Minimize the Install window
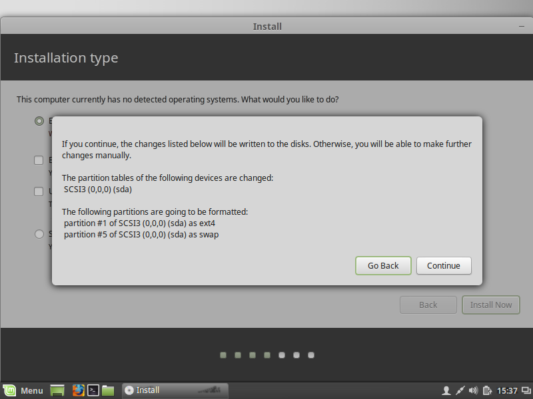533x399 pixels. (x=522, y=27)
